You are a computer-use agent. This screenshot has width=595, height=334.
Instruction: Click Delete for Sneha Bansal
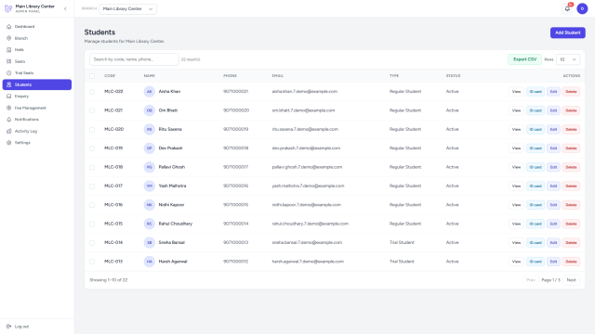click(x=571, y=243)
